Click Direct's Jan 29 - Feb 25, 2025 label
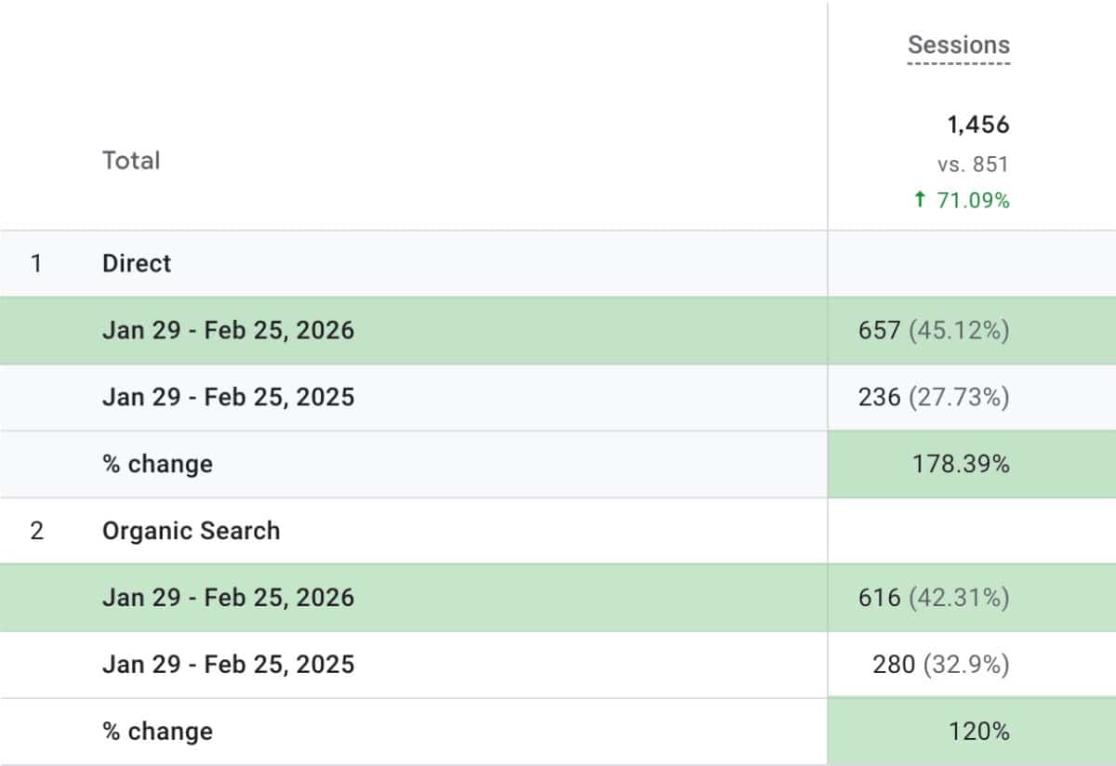The image size is (1116, 766). 228,397
